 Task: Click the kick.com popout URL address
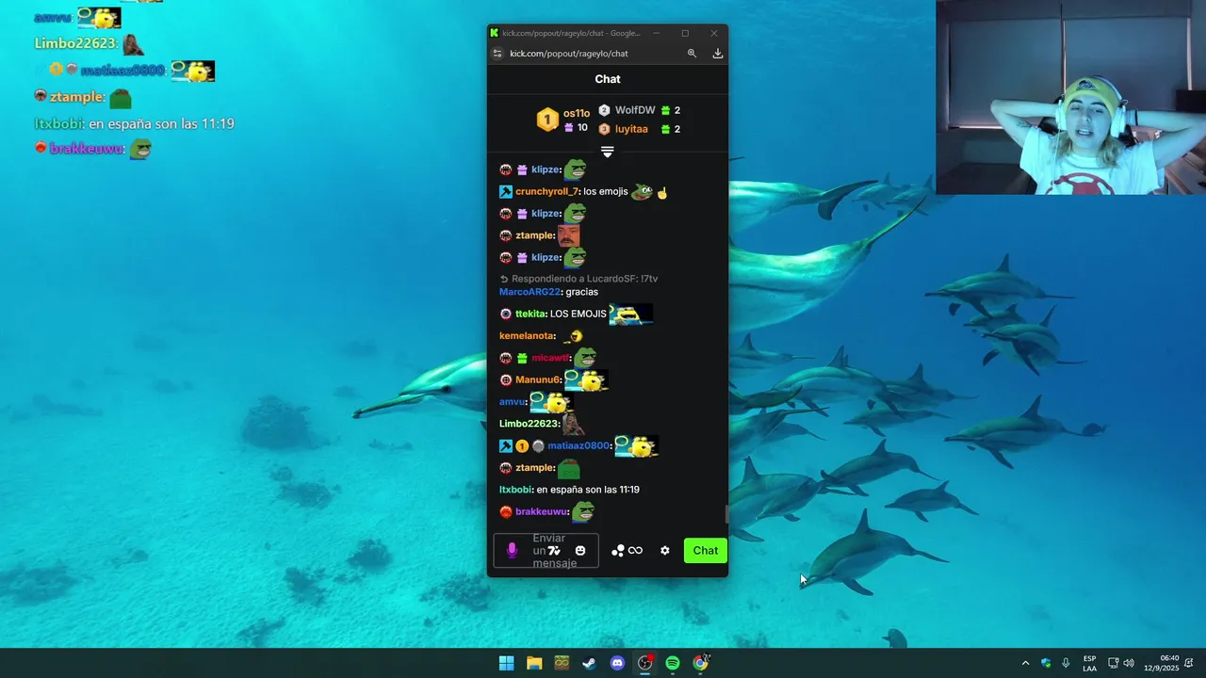[x=569, y=54]
